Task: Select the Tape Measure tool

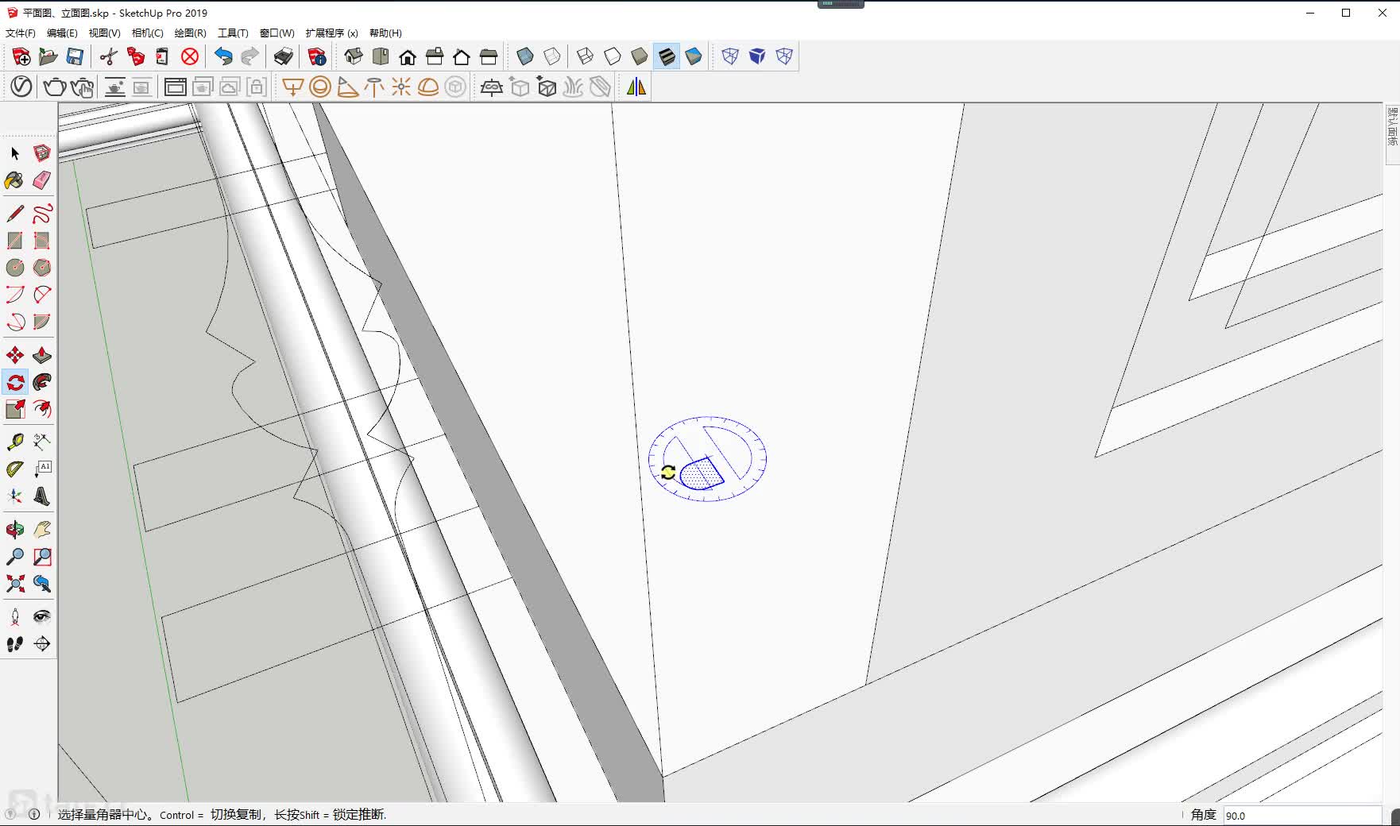Action: (x=15, y=442)
